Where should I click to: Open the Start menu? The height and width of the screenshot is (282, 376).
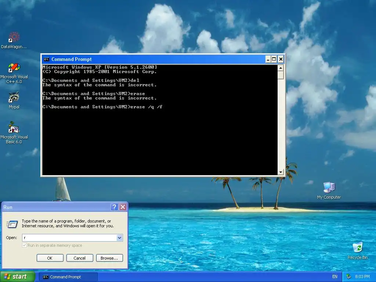pos(18,277)
